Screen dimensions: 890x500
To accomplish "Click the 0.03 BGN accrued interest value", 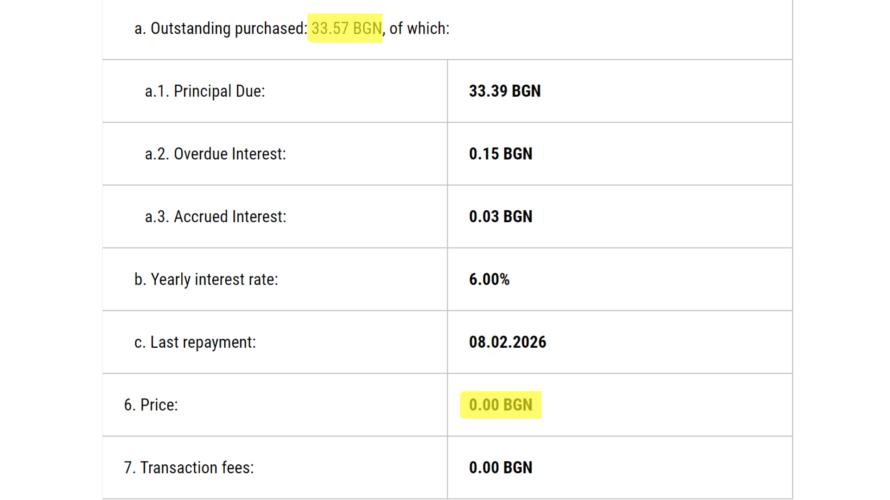I will coord(500,217).
